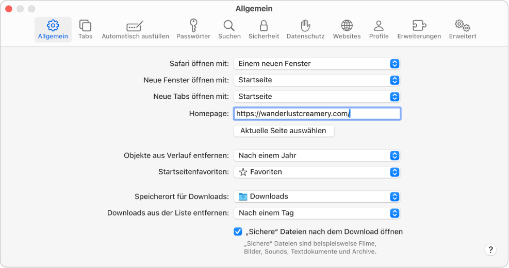Uncheck "Sichere" Dateien nach dem Download öffnen
The image size is (509, 268).
pos(238,231)
